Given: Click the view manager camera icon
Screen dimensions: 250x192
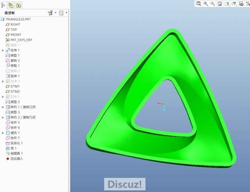Looking at the screenshot, I should [241, 4].
